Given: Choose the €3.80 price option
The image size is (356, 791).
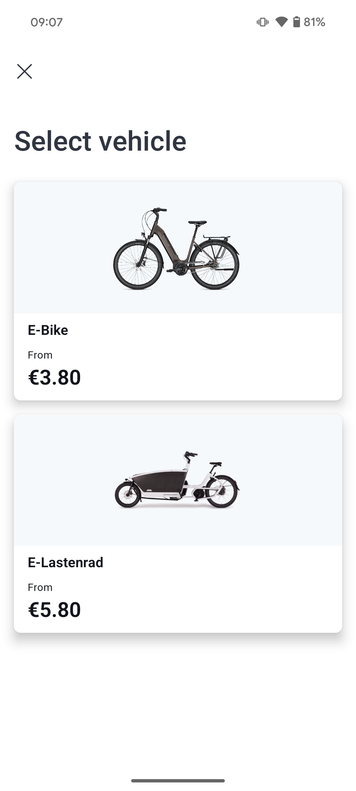Looking at the screenshot, I should tap(54, 377).
